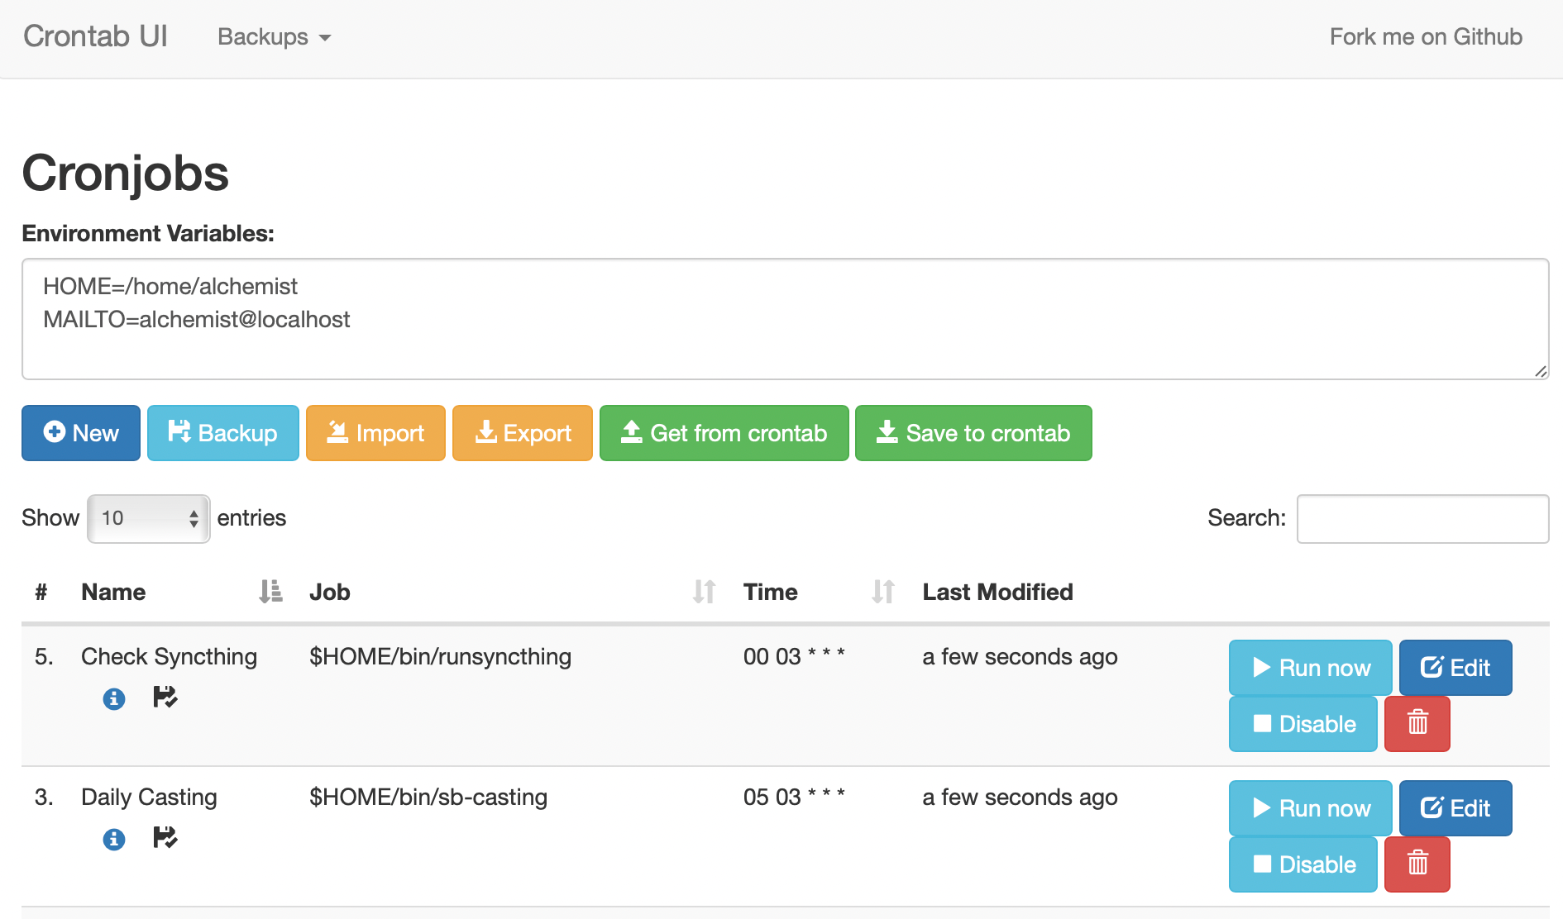1563x919 pixels.
Task: Click the saved-to-crontab icon under Check Syncthing
Action: point(165,698)
